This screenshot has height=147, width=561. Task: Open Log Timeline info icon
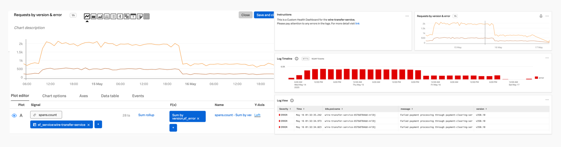(296, 59)
